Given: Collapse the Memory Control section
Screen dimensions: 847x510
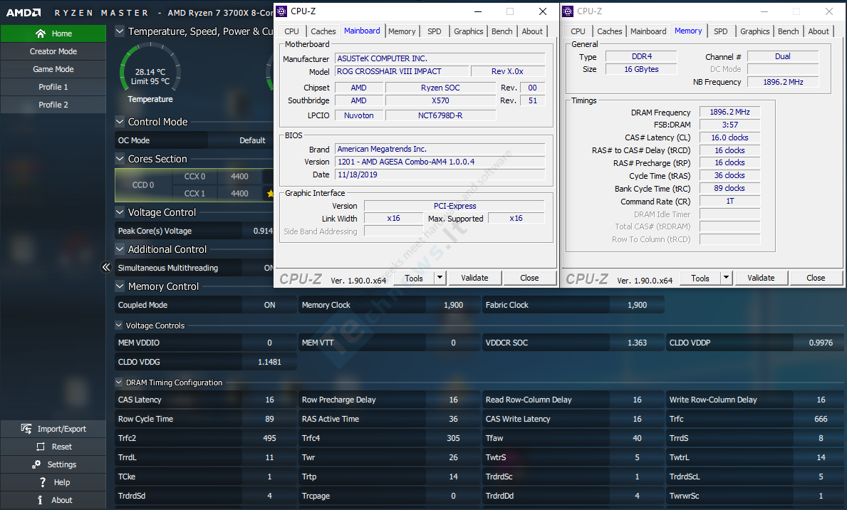Looking at the screenshot, I should [x=120, y=286].
